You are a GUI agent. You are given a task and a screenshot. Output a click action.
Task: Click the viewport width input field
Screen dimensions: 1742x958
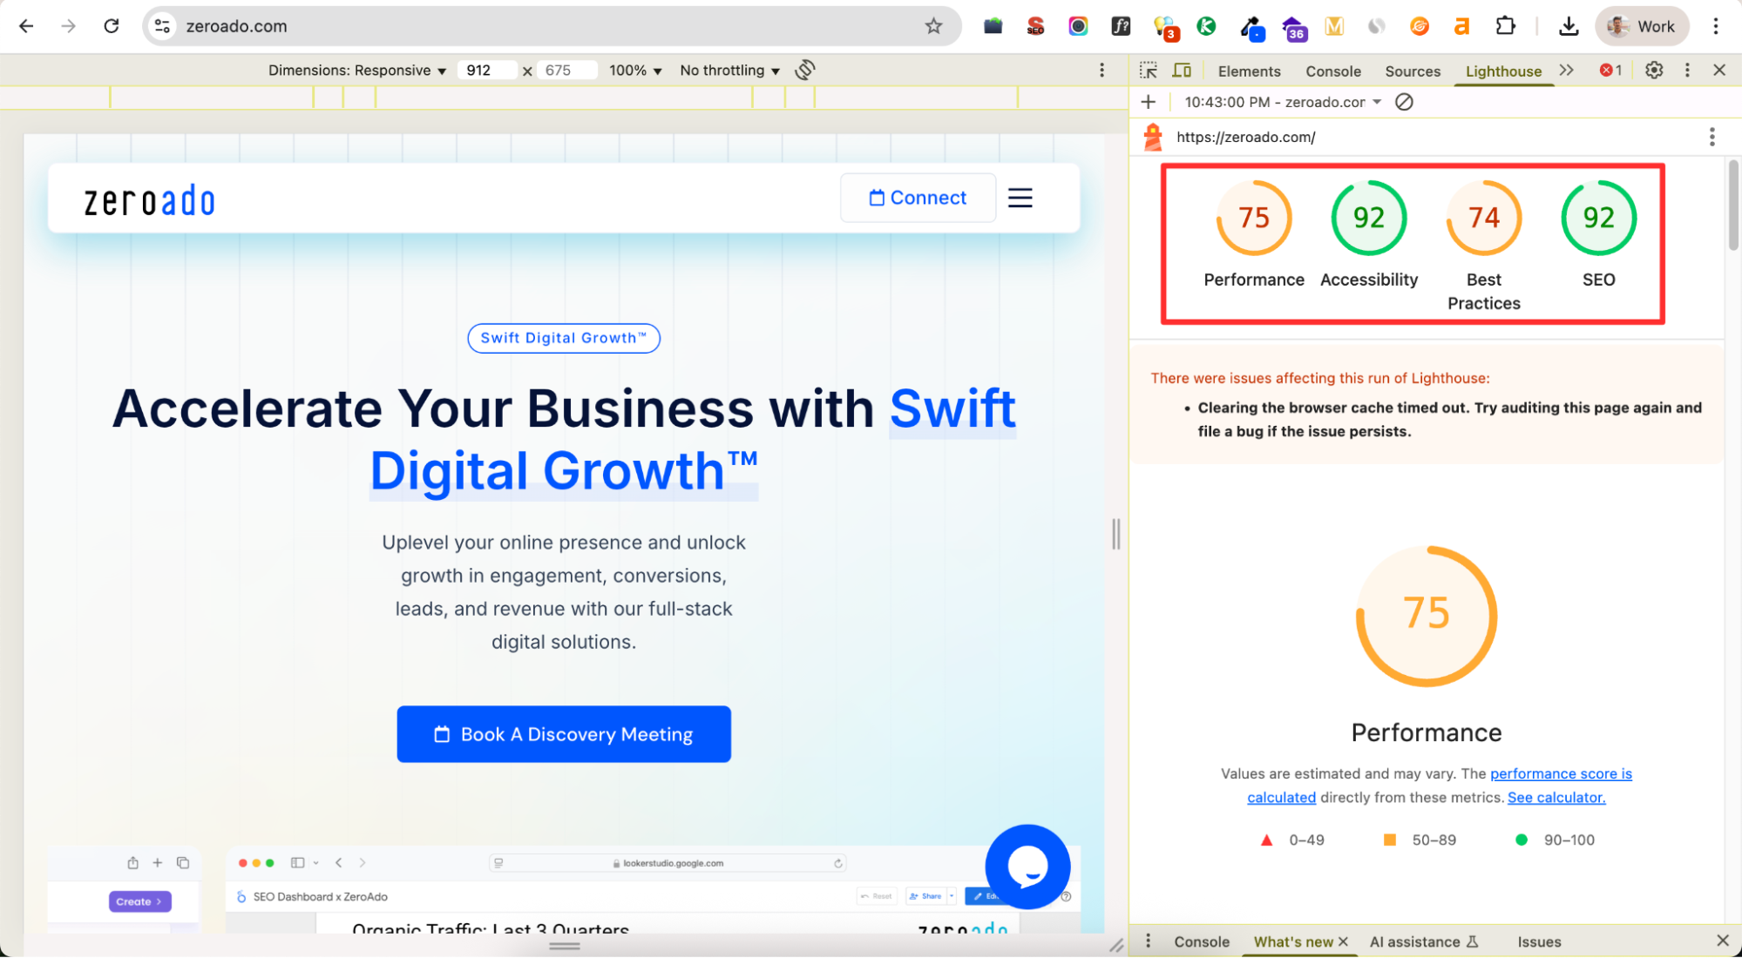click(488, 71)
